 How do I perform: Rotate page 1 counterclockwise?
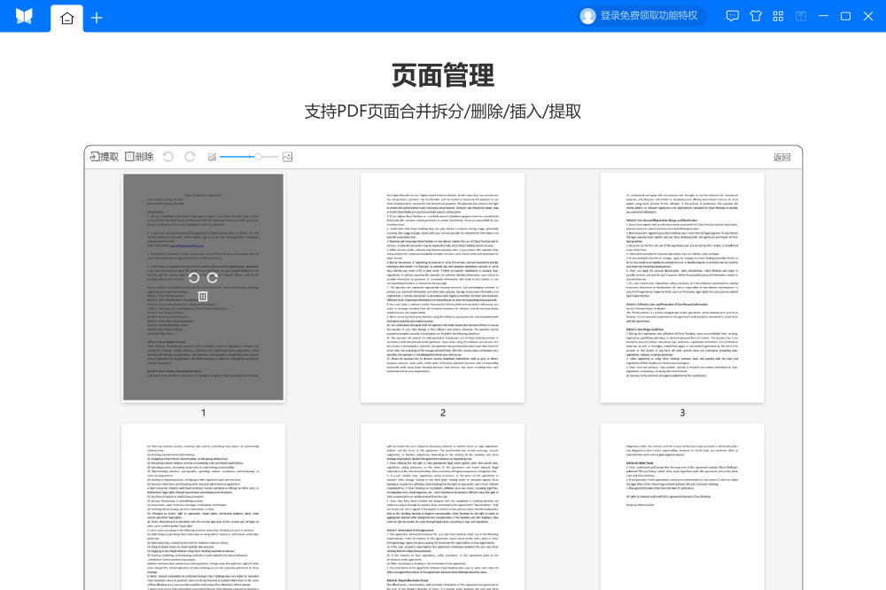[194, 277]
